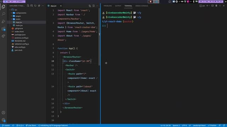The image size is (227, 127).
Task: Click the master branch in status bar
Action: (6, 126)
